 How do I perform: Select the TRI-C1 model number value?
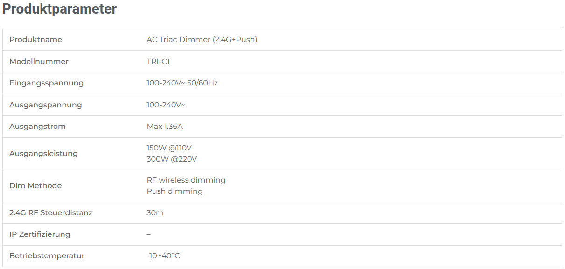[158, 61]
